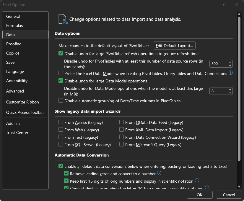The image size is (244, 201).
Task: Check From Data Connection Wizard (Legacy)
Action: point(121,137)
